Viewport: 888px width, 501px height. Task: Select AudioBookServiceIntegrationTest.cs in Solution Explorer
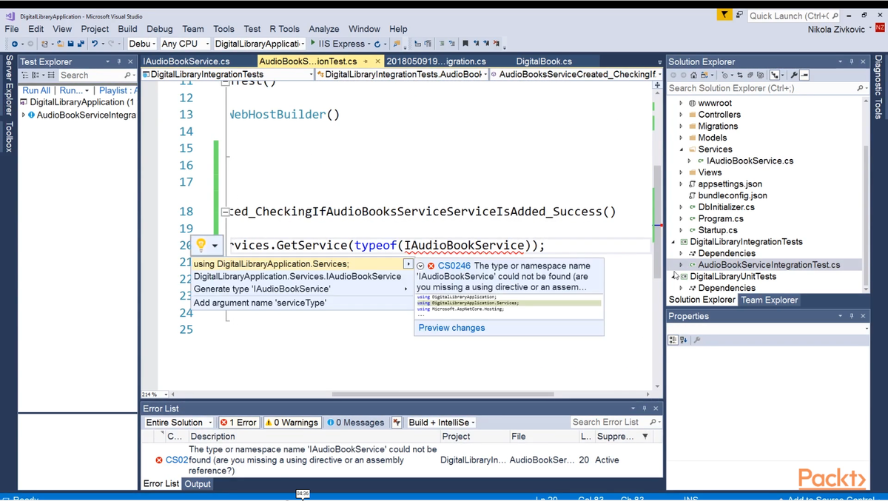point(769,265)
